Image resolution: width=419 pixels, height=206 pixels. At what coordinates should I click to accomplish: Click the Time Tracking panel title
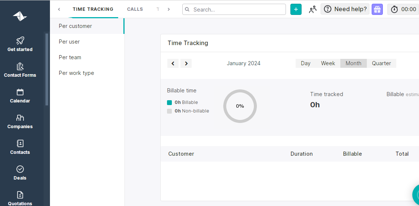(x=188, y=43)
